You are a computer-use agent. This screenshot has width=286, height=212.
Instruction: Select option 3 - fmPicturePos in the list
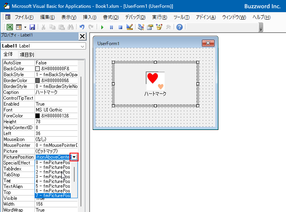pyautogui.click(x=53, y=177)
